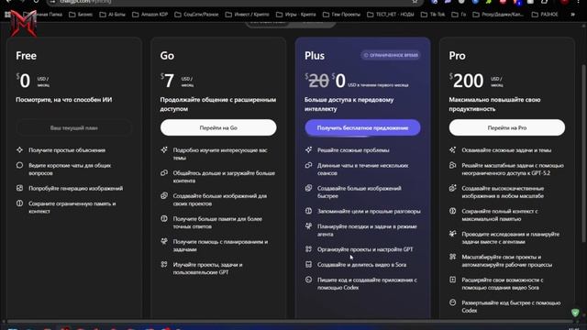
Task: Click text 'Посмотрите, на что способен ИИ'
Action: point(63,100)
